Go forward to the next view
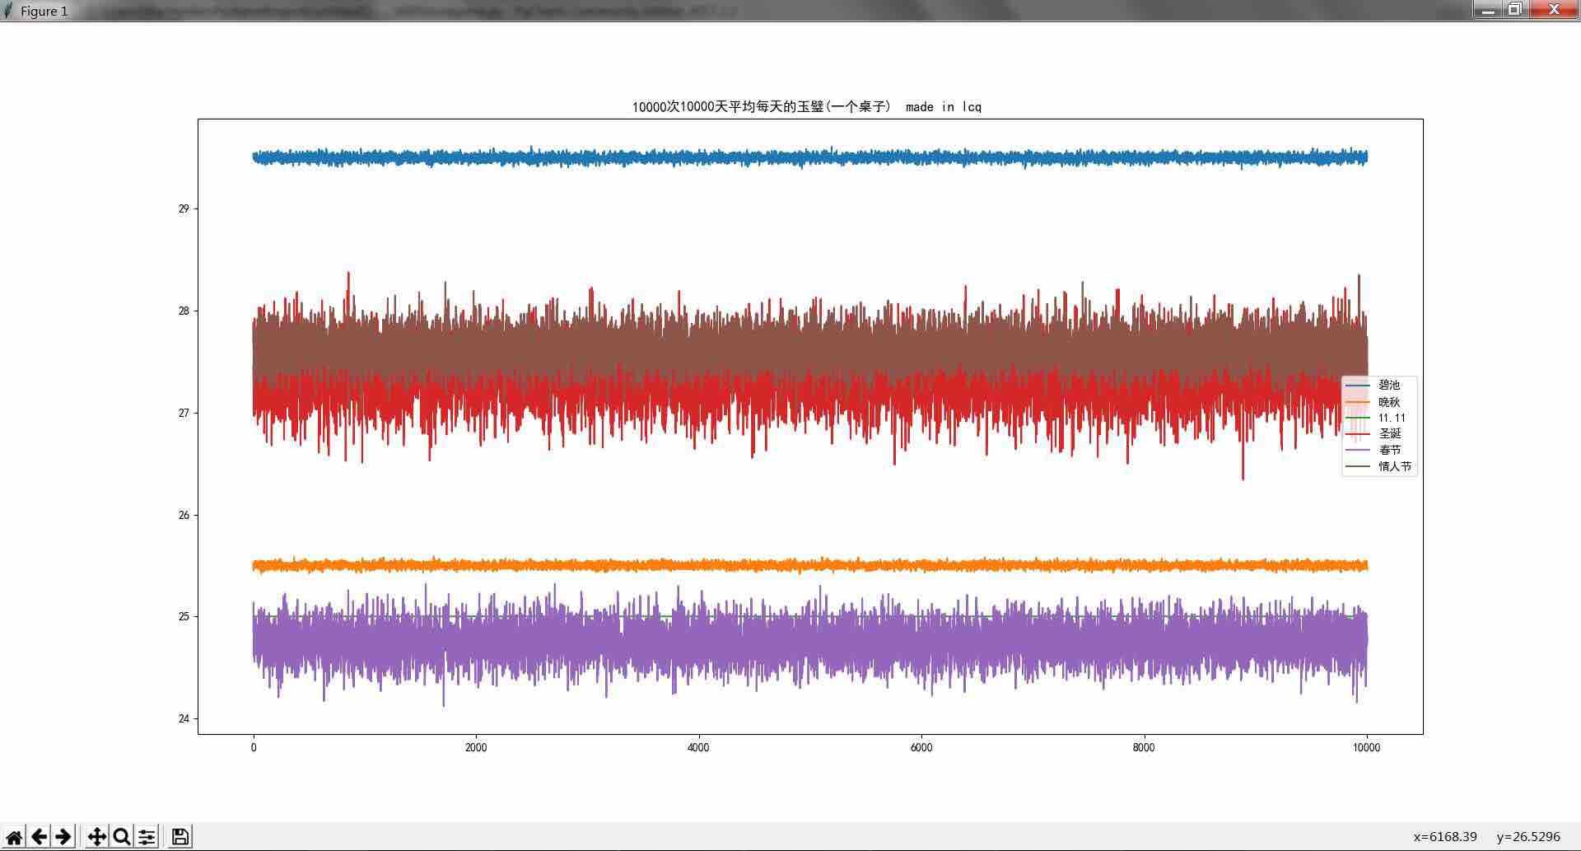The image size is (1581, 851). coord(63,837)
